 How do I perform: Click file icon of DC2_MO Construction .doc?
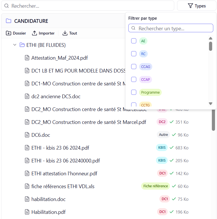(27, 109)
